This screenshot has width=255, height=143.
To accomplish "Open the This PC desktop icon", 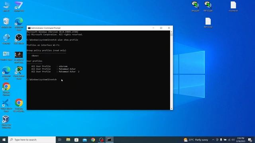I will click(6, 6).
